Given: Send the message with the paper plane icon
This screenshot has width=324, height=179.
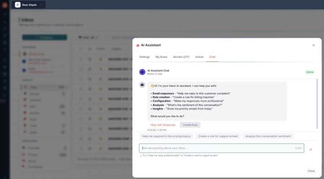Looking at the screenshot, I should [x=310, y=149].
